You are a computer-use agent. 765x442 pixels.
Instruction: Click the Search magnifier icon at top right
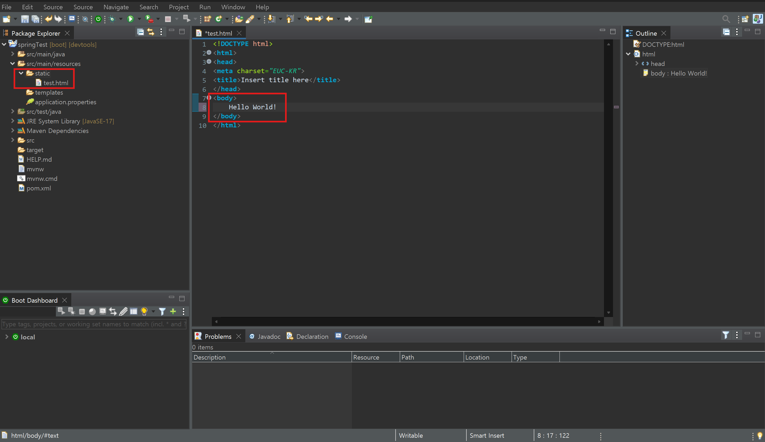(726, 19)
